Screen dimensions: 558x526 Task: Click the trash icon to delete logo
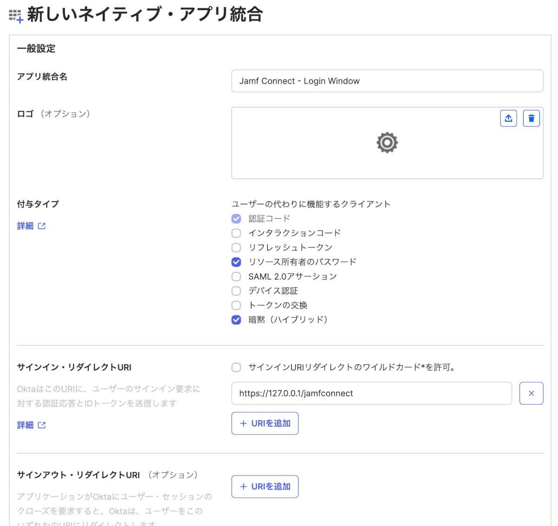click(x=531, y=118)
